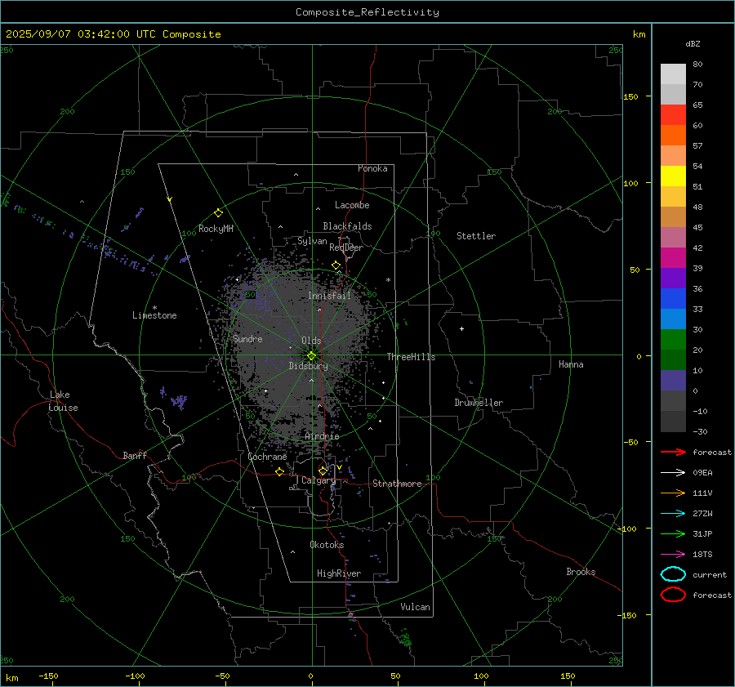Image resolution: width=735 pixels, height=687 pixels.
Task: Click the Ponoka town label
Action: pyautogui.click(x=372, y=168)
